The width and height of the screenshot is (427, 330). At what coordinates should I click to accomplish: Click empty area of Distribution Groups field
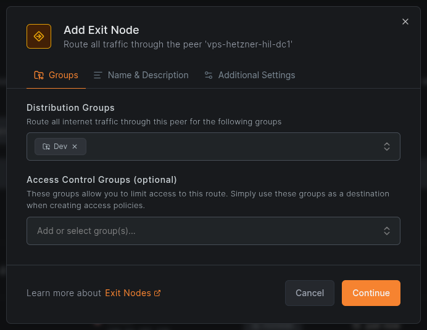click(234, 147)
